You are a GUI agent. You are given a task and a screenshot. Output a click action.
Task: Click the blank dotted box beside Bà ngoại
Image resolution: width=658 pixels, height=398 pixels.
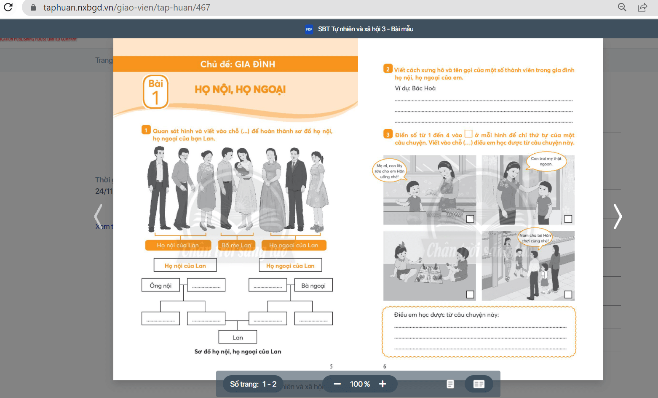click(x=268, y=285)
